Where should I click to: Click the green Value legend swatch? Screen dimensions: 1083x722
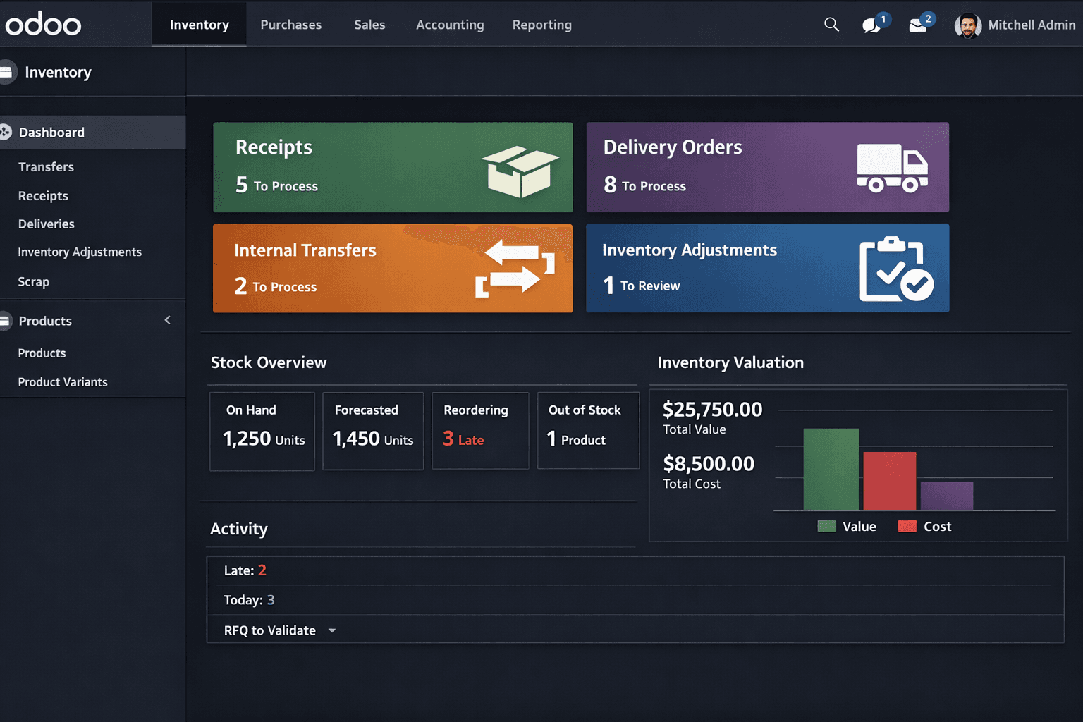click(x=828, y=526)
